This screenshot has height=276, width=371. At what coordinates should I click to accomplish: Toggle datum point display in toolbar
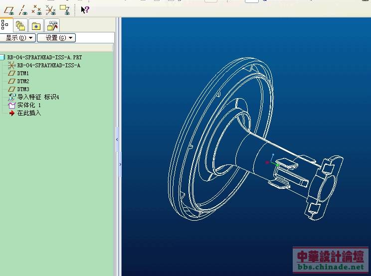coord(36,9)
